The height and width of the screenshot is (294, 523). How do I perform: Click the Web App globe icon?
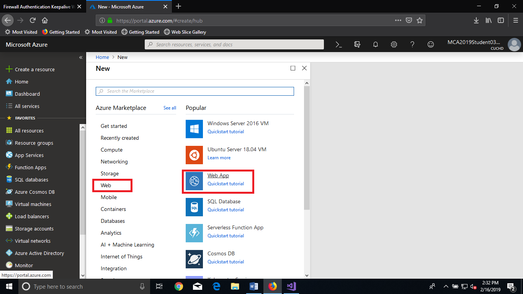[x=194, y=181]
